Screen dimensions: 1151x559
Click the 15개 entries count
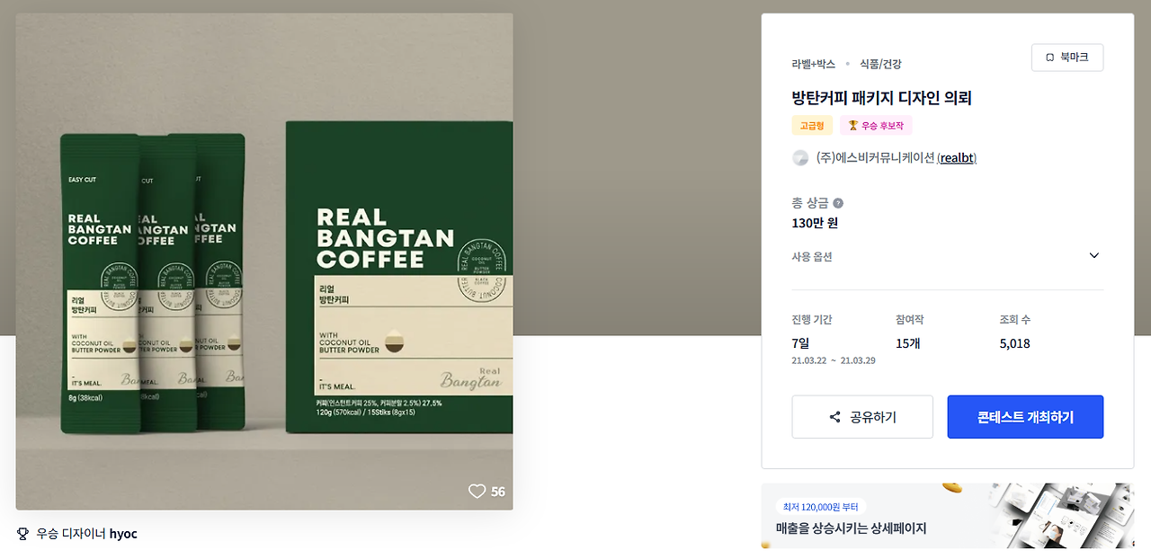click(908, 343)
